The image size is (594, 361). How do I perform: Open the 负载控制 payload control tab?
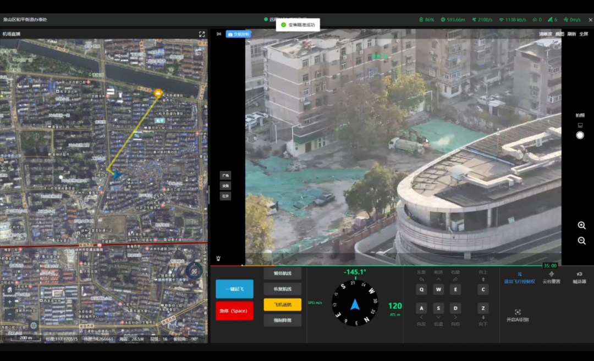click(238, 34)
